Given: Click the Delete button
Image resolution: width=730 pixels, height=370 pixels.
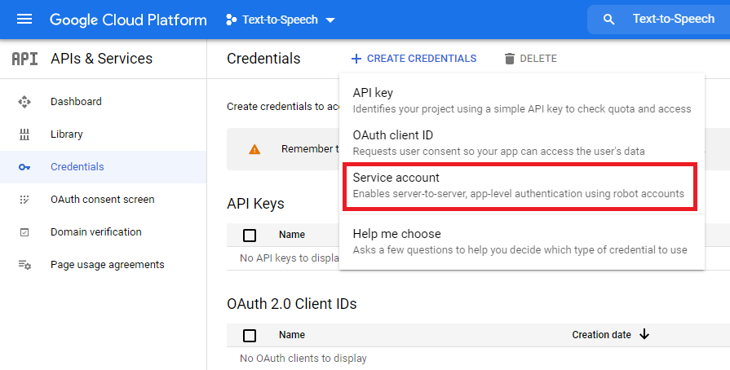Looking at the screenshot, I should point(530,59).
